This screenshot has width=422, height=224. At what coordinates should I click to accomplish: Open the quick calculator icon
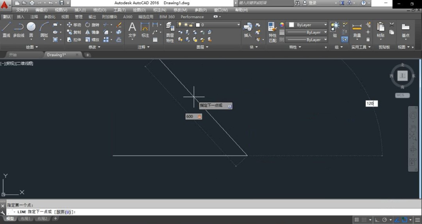(x=368, y=39)
